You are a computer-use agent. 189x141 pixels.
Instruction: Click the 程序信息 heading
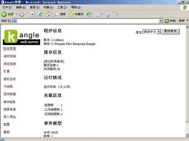tap(53, 31)
